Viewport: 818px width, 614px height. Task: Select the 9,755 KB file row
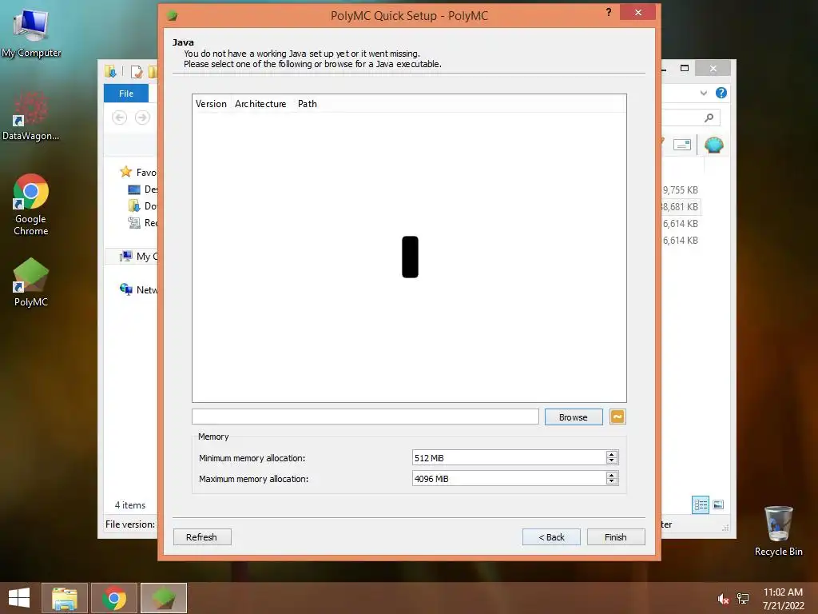click(681, 190)
